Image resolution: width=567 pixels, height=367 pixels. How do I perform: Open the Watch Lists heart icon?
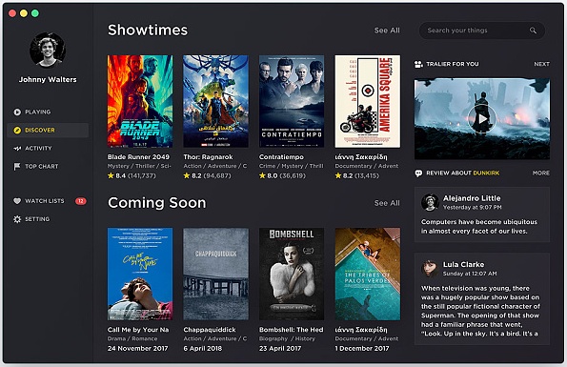click(17, 201)
